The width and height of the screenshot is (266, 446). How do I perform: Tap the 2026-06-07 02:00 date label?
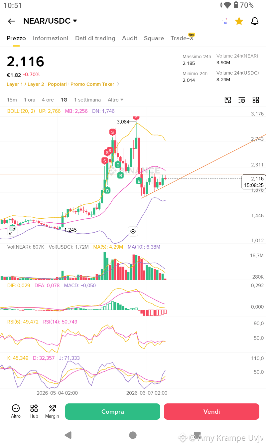[x=147, y=393]
